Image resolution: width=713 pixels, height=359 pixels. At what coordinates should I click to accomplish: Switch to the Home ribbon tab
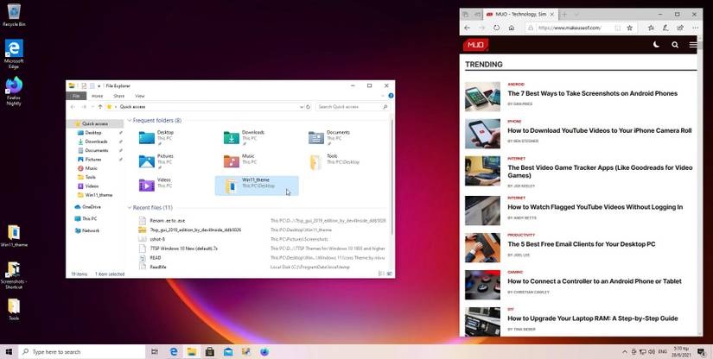point(97,96)
